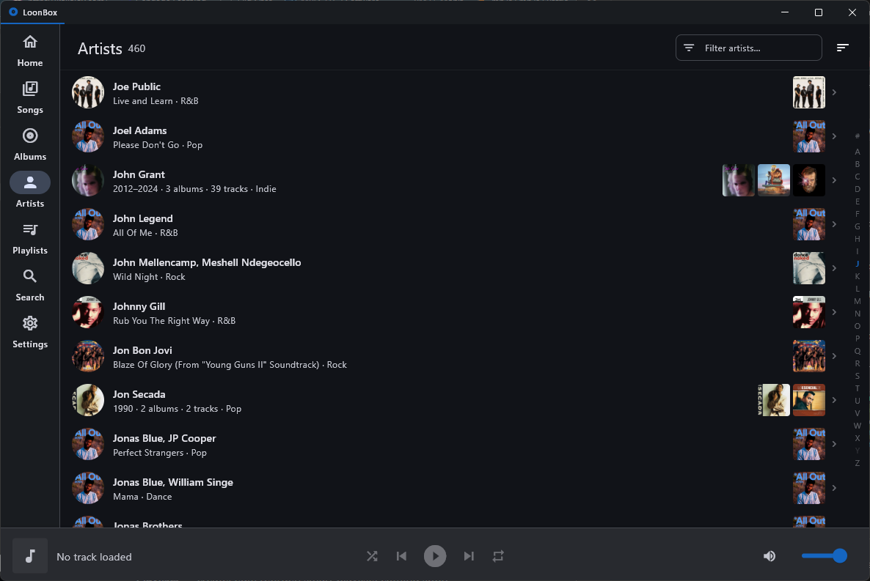Open the Home view

(29, 50)
